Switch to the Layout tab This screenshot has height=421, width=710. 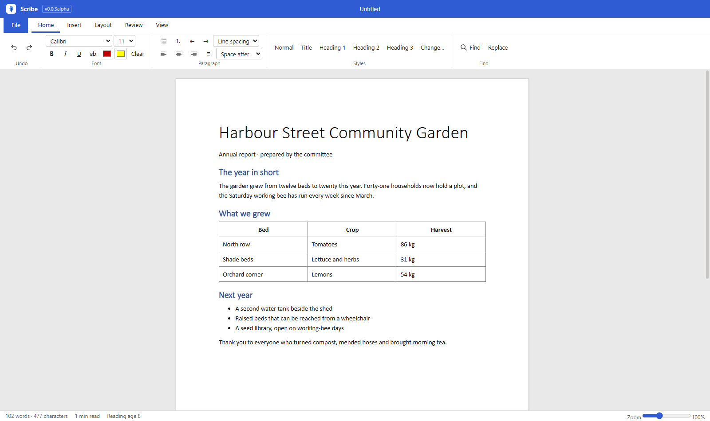(103, 25)
